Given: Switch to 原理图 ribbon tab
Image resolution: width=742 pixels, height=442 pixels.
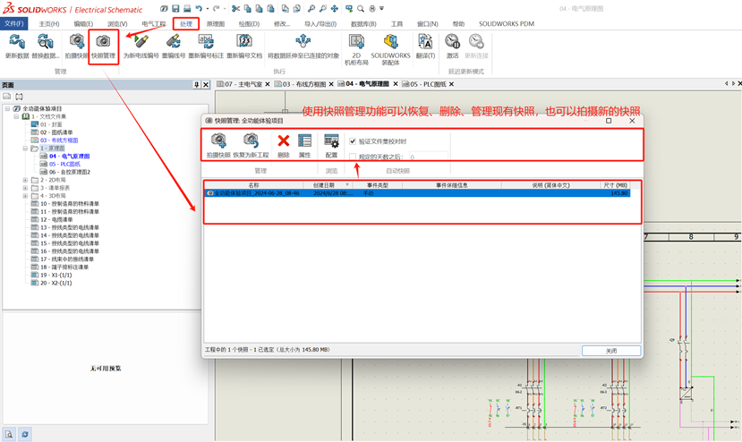Looking at the screenshot, I should (216, 23).
